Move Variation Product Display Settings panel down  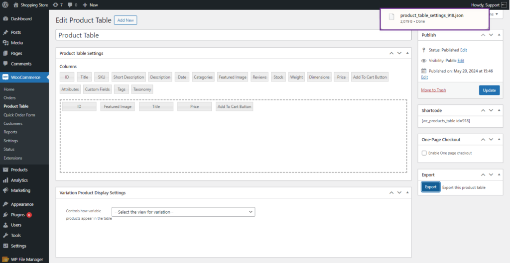pos(399,192)
